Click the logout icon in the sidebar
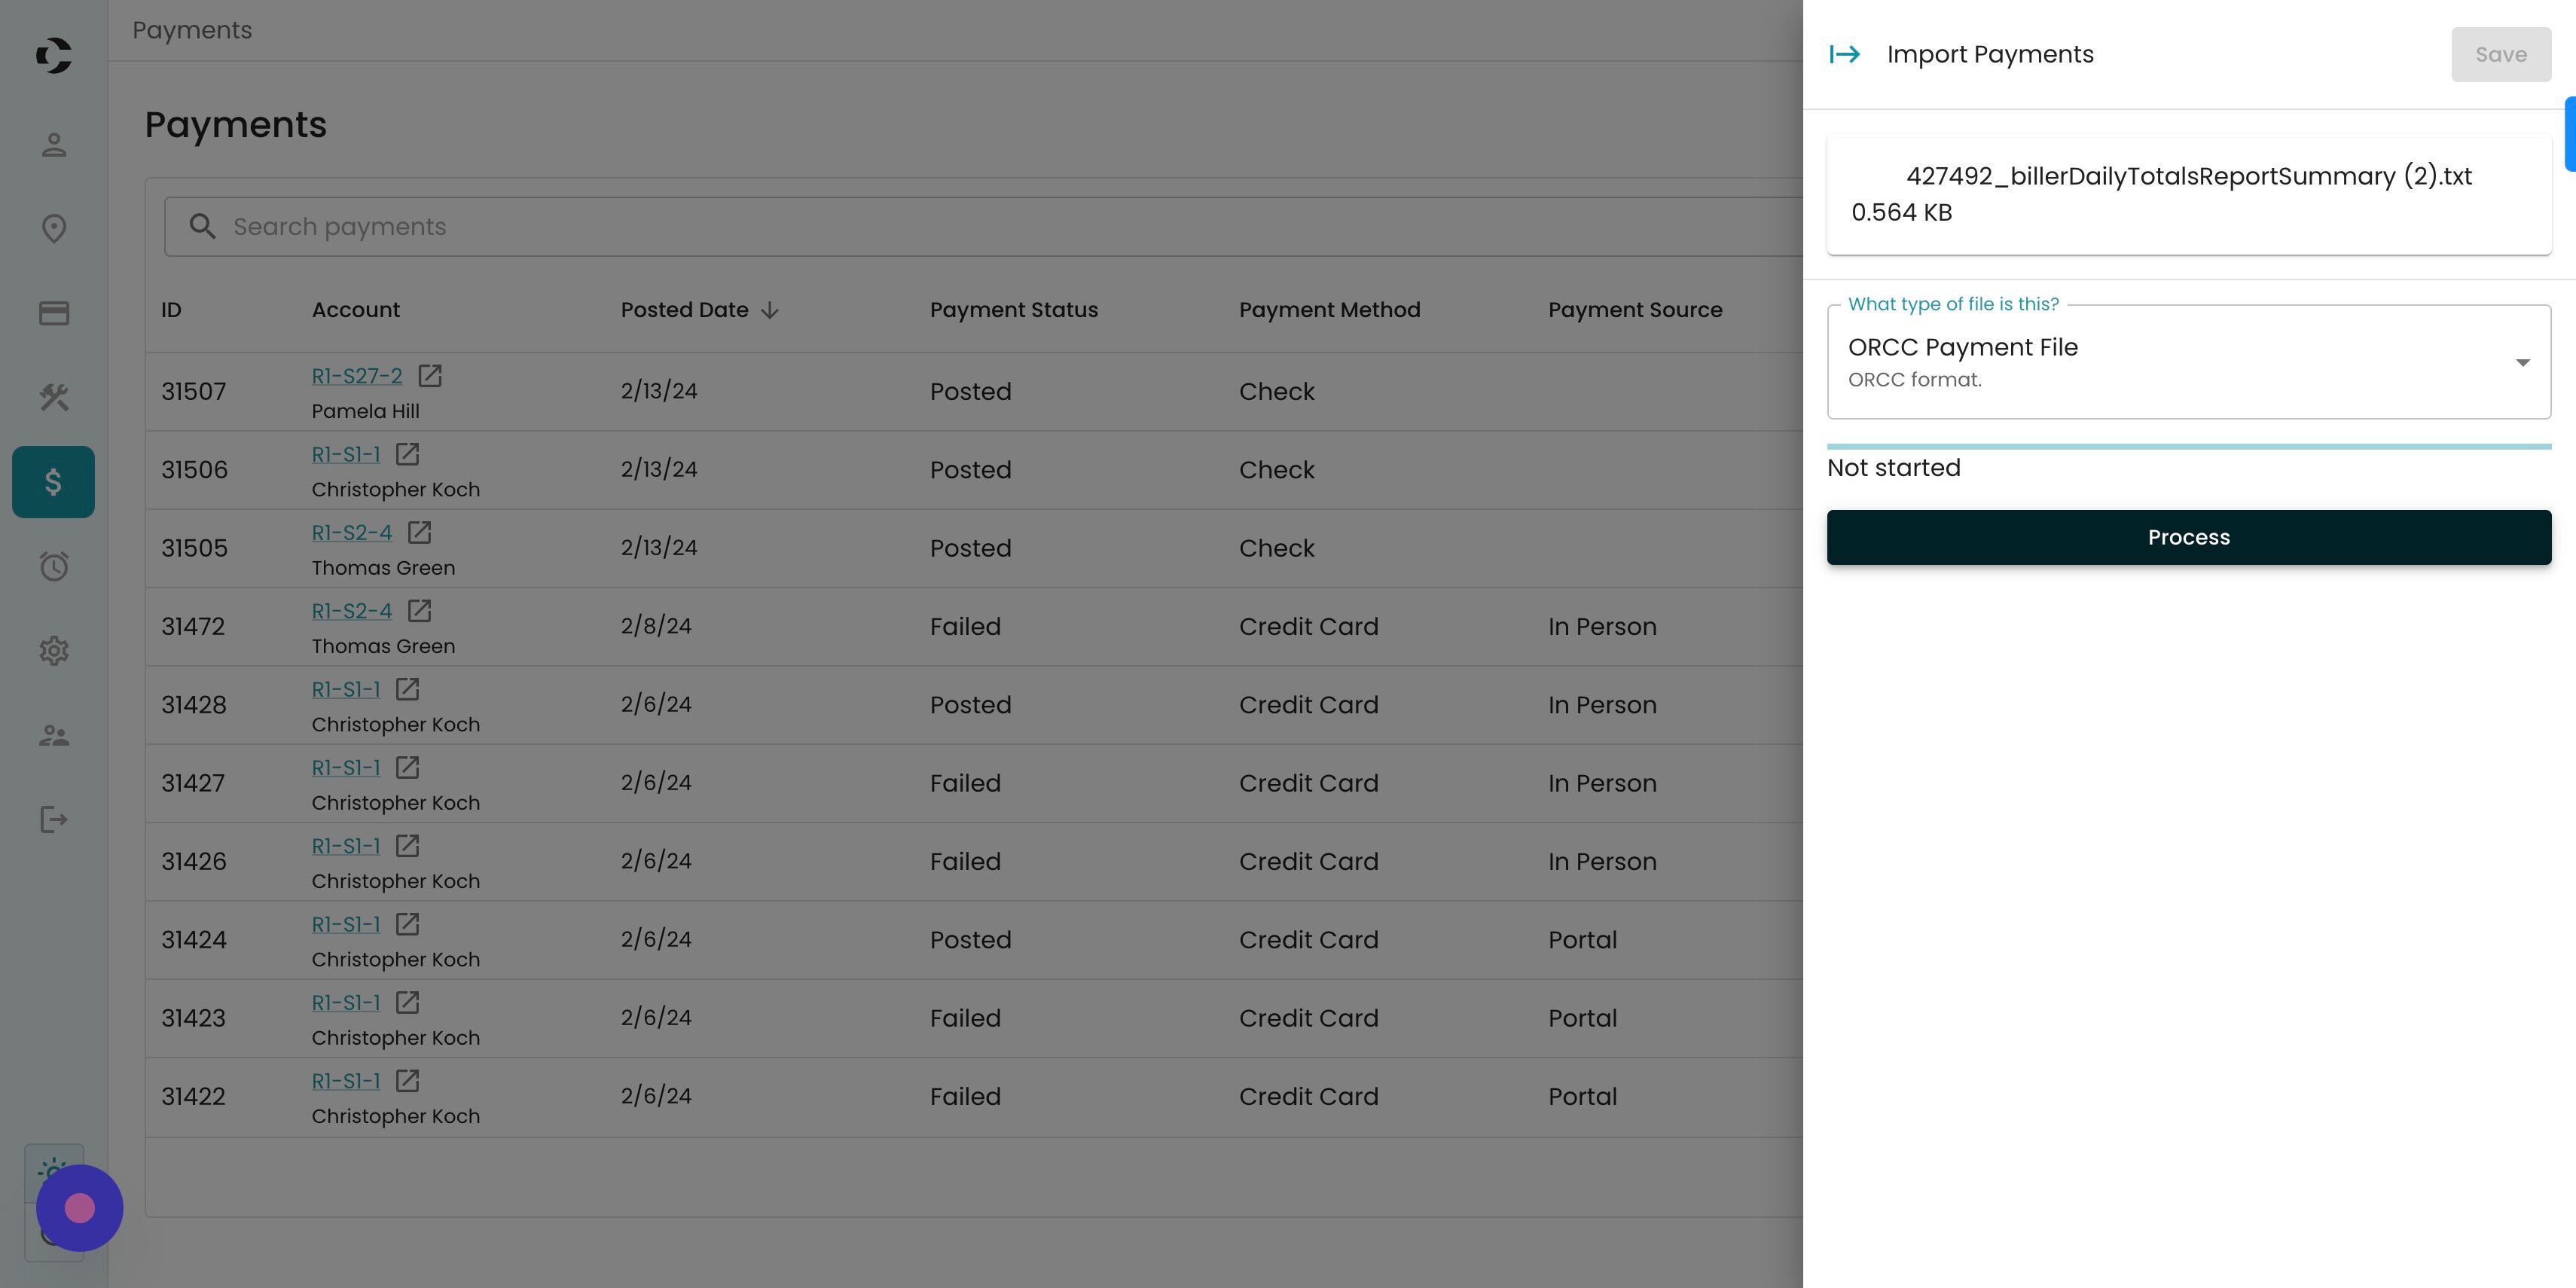This screenshot has height=1288, width=2576. (x=54, y=820)
